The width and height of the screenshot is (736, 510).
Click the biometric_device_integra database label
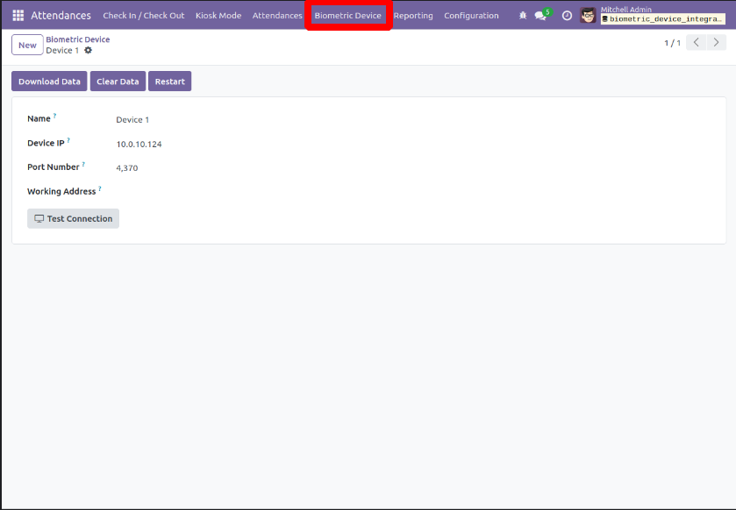click(663, 18)
